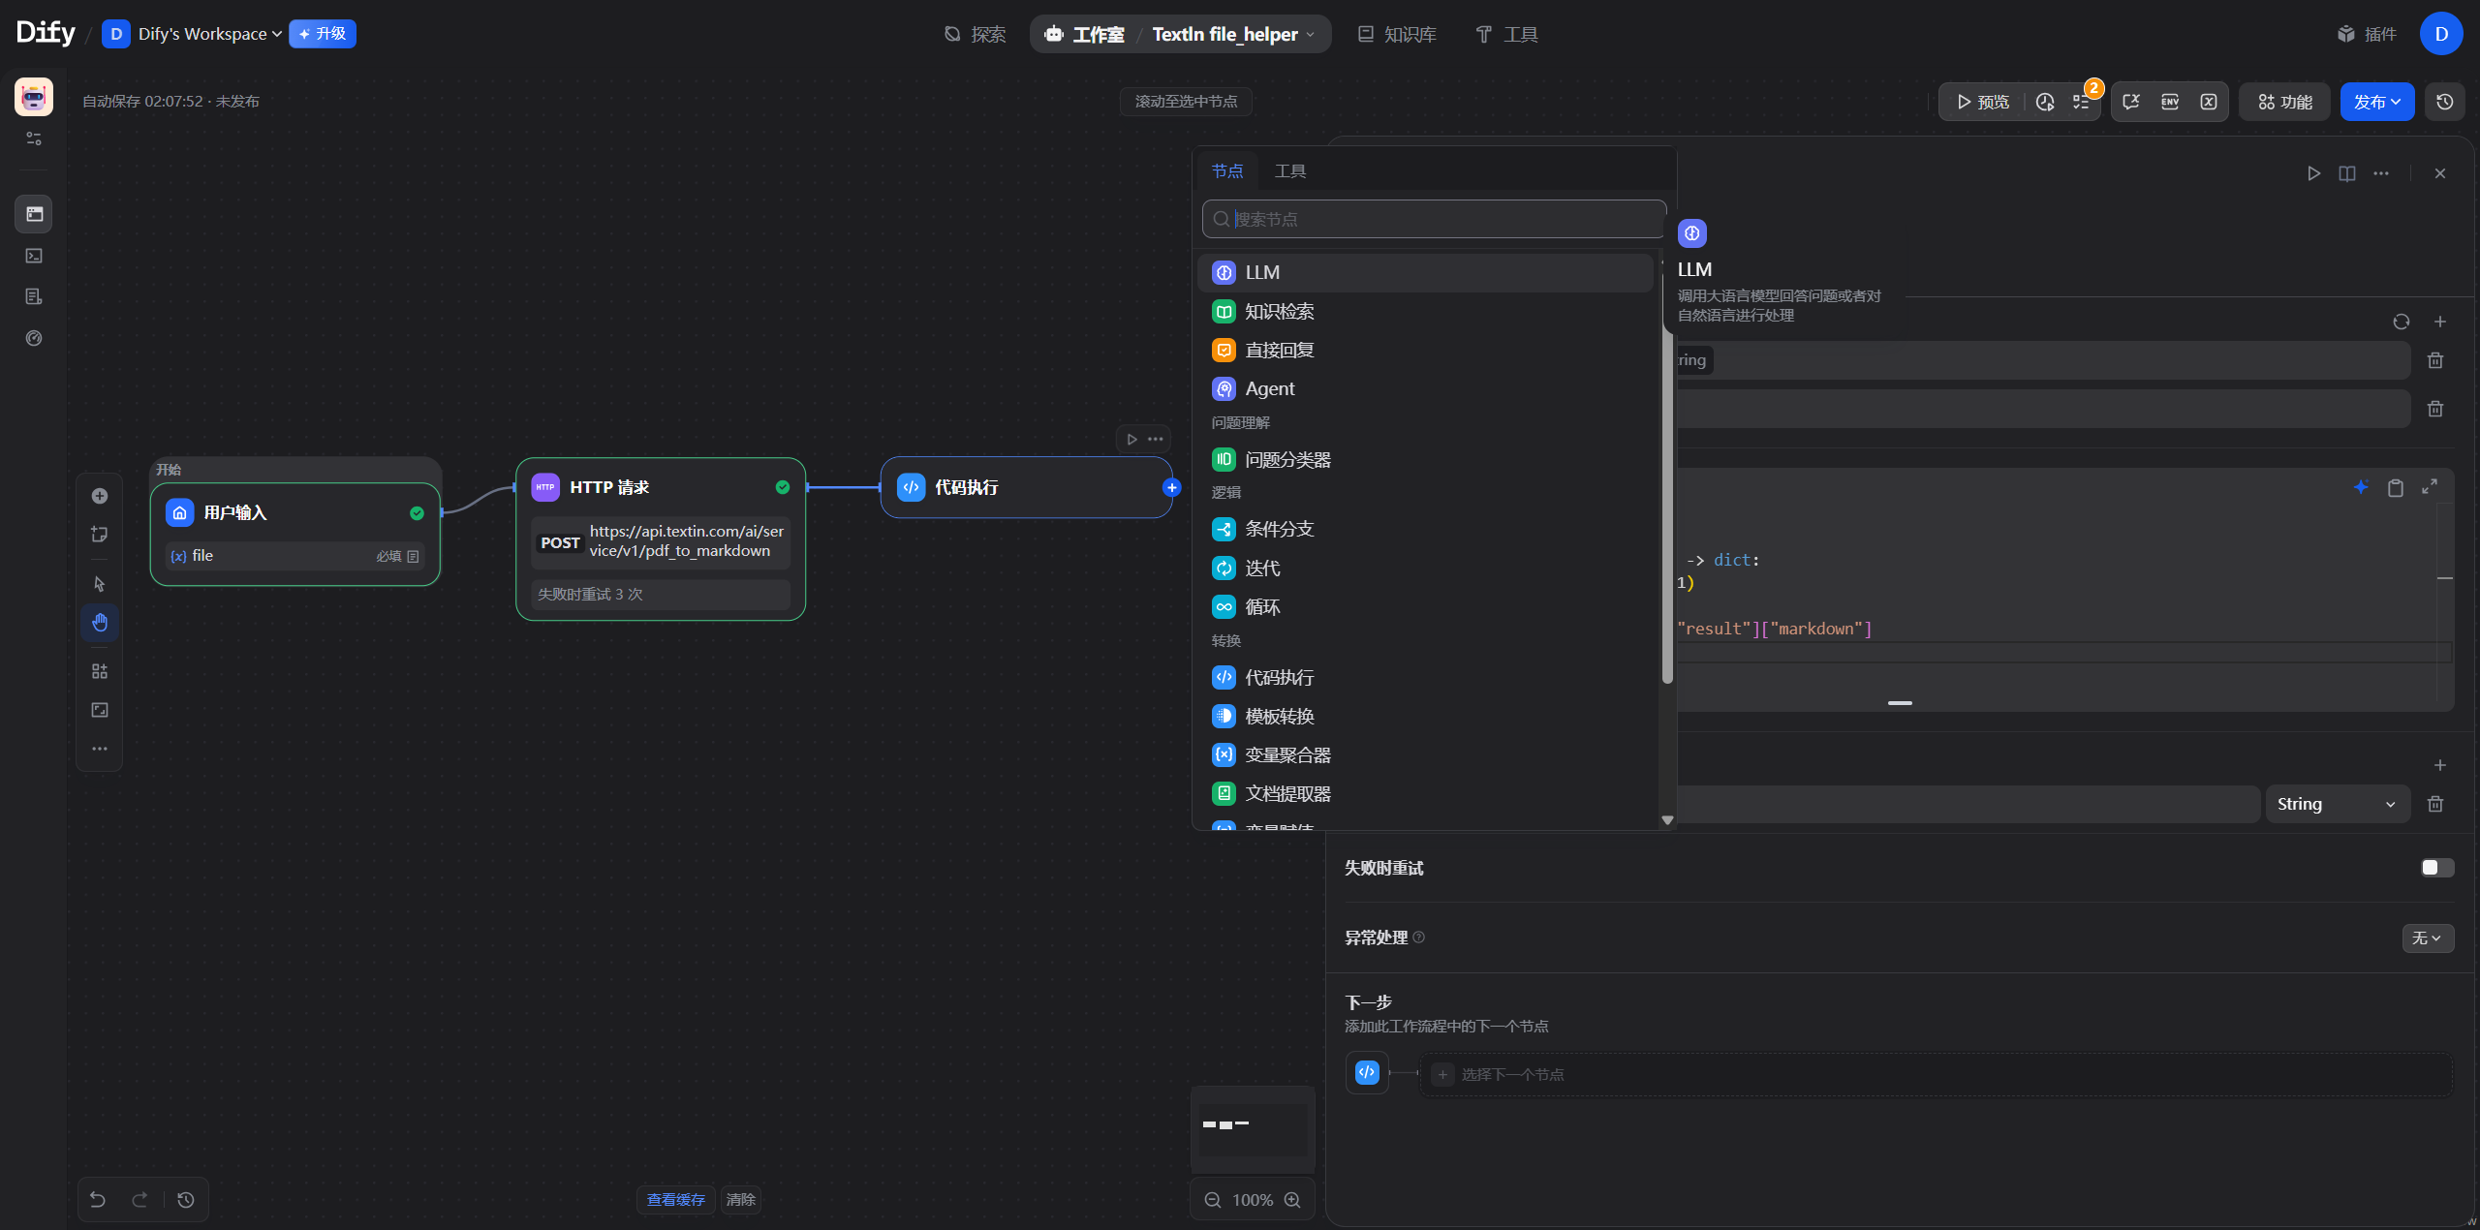
Task: Choose the LLM node from the list
Action: (1261, 273)
